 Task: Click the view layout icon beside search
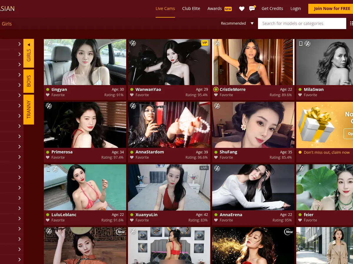351,23
